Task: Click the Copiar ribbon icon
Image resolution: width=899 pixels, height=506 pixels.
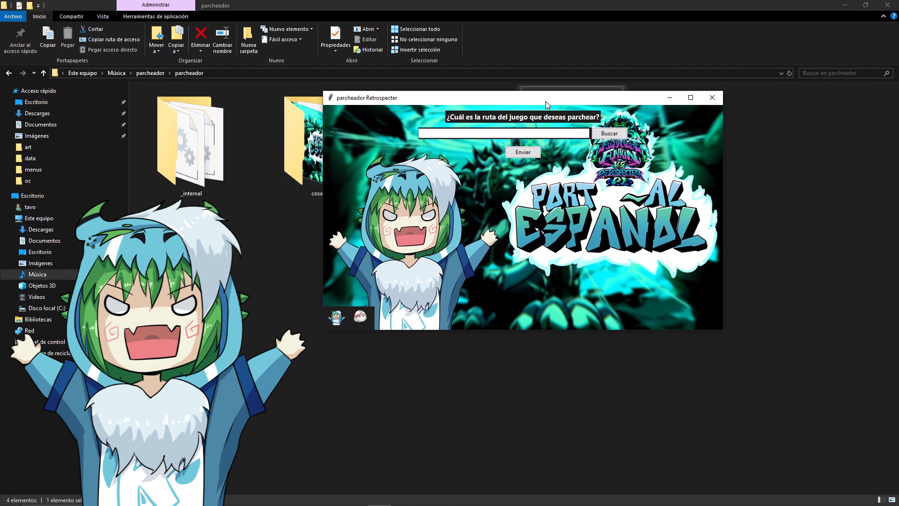Action: coord(48,34)
